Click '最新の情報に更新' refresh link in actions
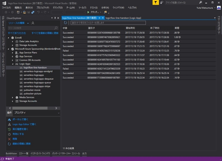The height and width of the screenshot is (161, 222). pyautogui.click(x=22, y=144)
